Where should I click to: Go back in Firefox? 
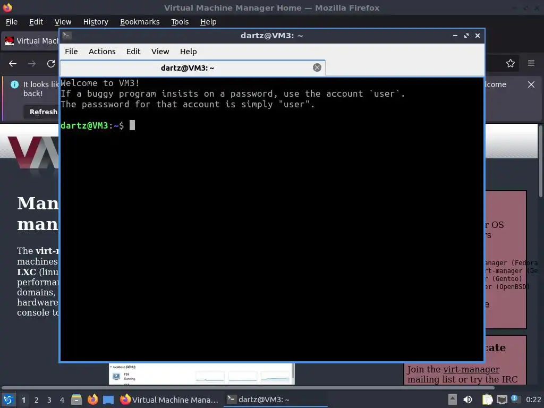[13, 64]
